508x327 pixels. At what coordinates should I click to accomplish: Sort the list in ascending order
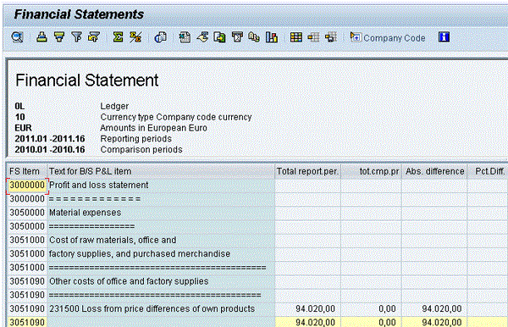point(41,37)
